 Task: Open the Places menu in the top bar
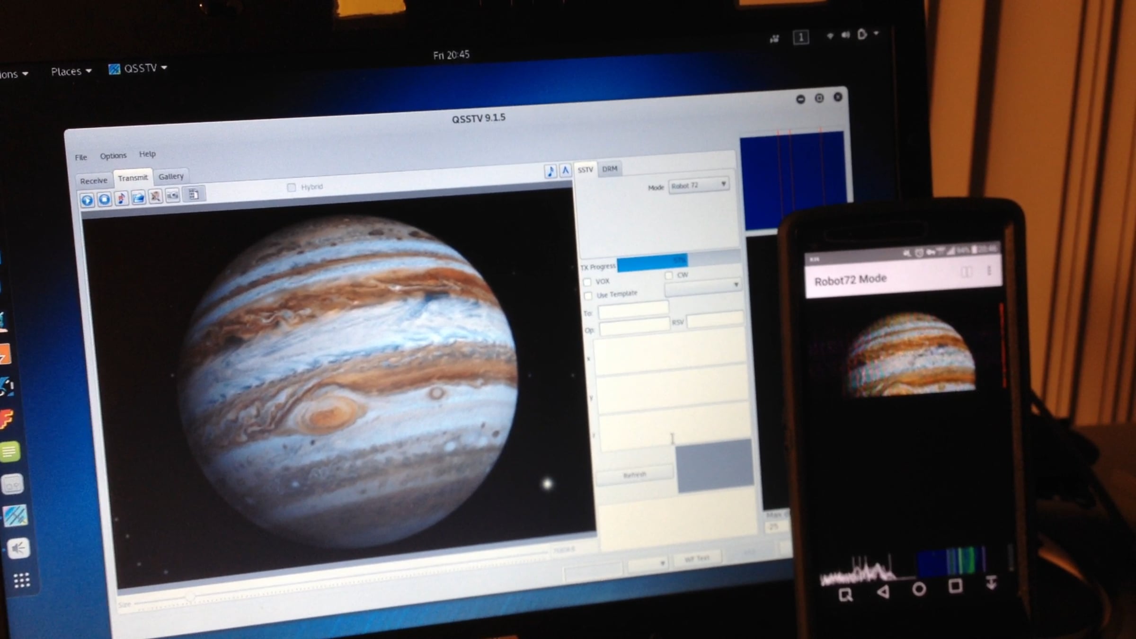click(71, 71)
